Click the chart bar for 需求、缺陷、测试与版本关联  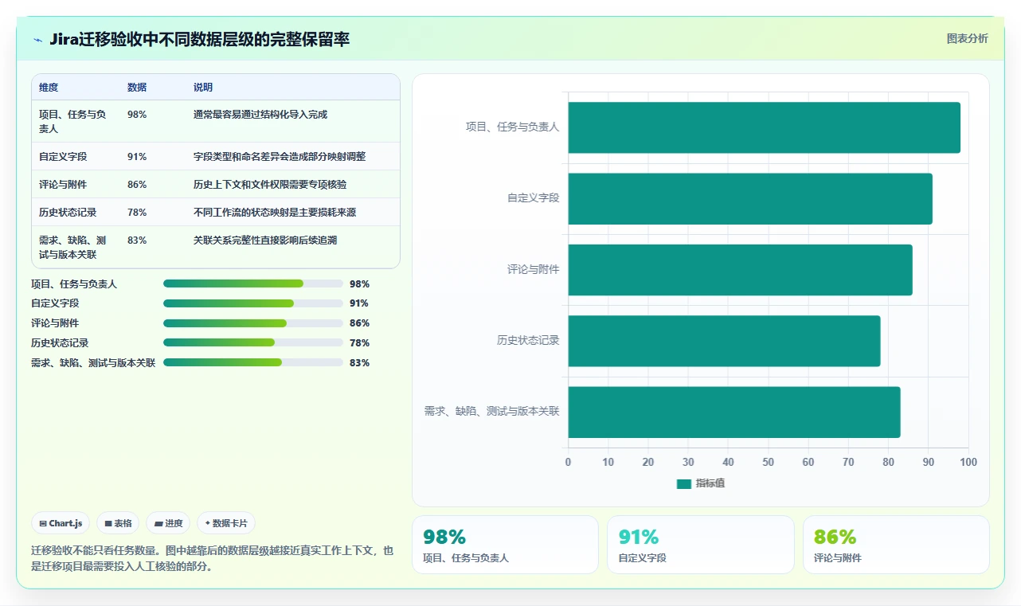click(x=734, y=412)
